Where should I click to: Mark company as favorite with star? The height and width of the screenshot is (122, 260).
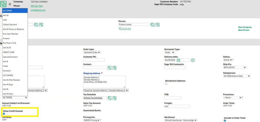[x=10, y=4]
